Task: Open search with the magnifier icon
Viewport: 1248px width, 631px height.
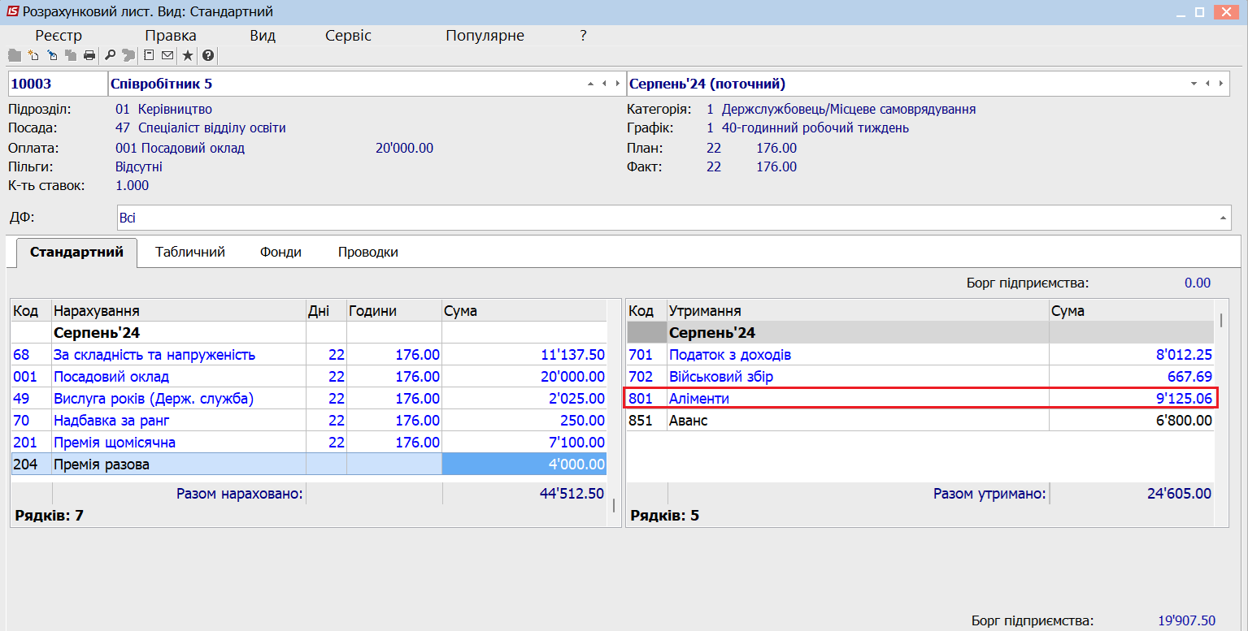Action: (x=111, y=55)
